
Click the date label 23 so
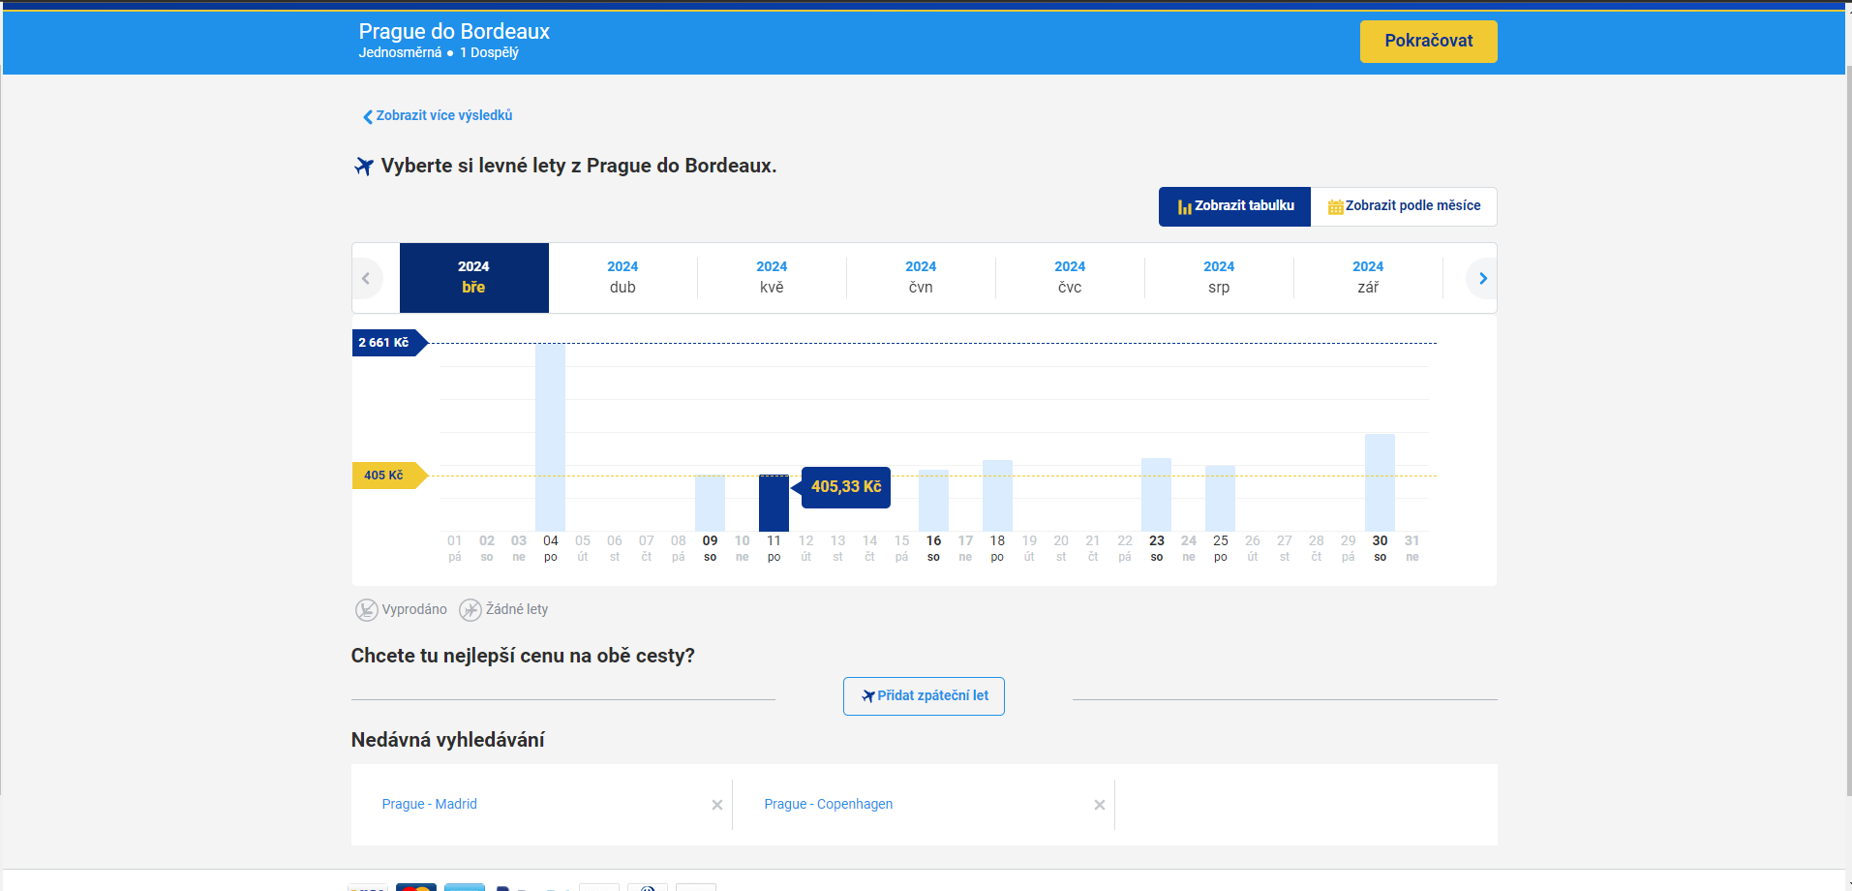coord(1156,547)
